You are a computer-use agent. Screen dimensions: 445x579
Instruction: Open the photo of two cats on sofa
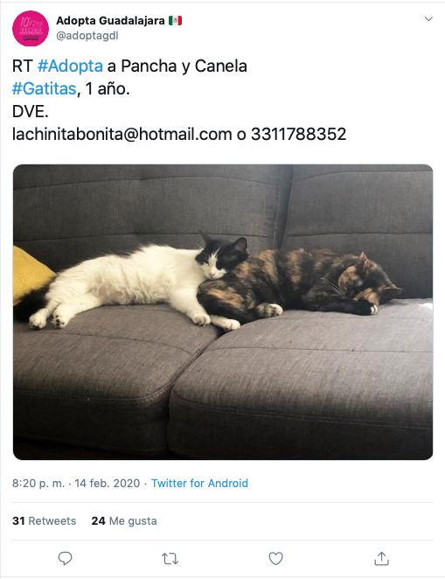click(x=223, y=312)
